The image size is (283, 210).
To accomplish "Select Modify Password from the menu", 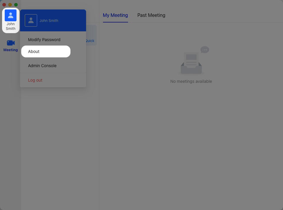I will [x=44, y=40].
